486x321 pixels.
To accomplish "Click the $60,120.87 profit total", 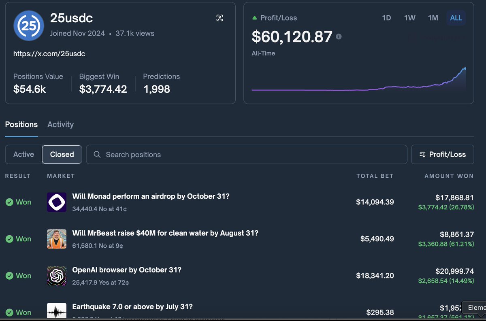I will point(292,37).
